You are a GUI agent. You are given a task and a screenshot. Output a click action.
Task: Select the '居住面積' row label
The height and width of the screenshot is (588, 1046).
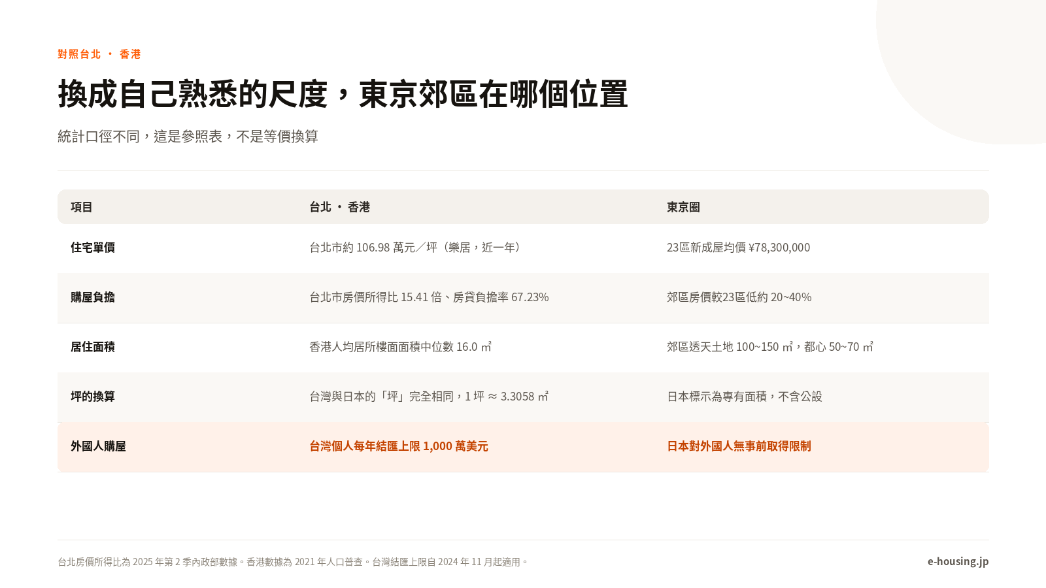pos(93,347)
